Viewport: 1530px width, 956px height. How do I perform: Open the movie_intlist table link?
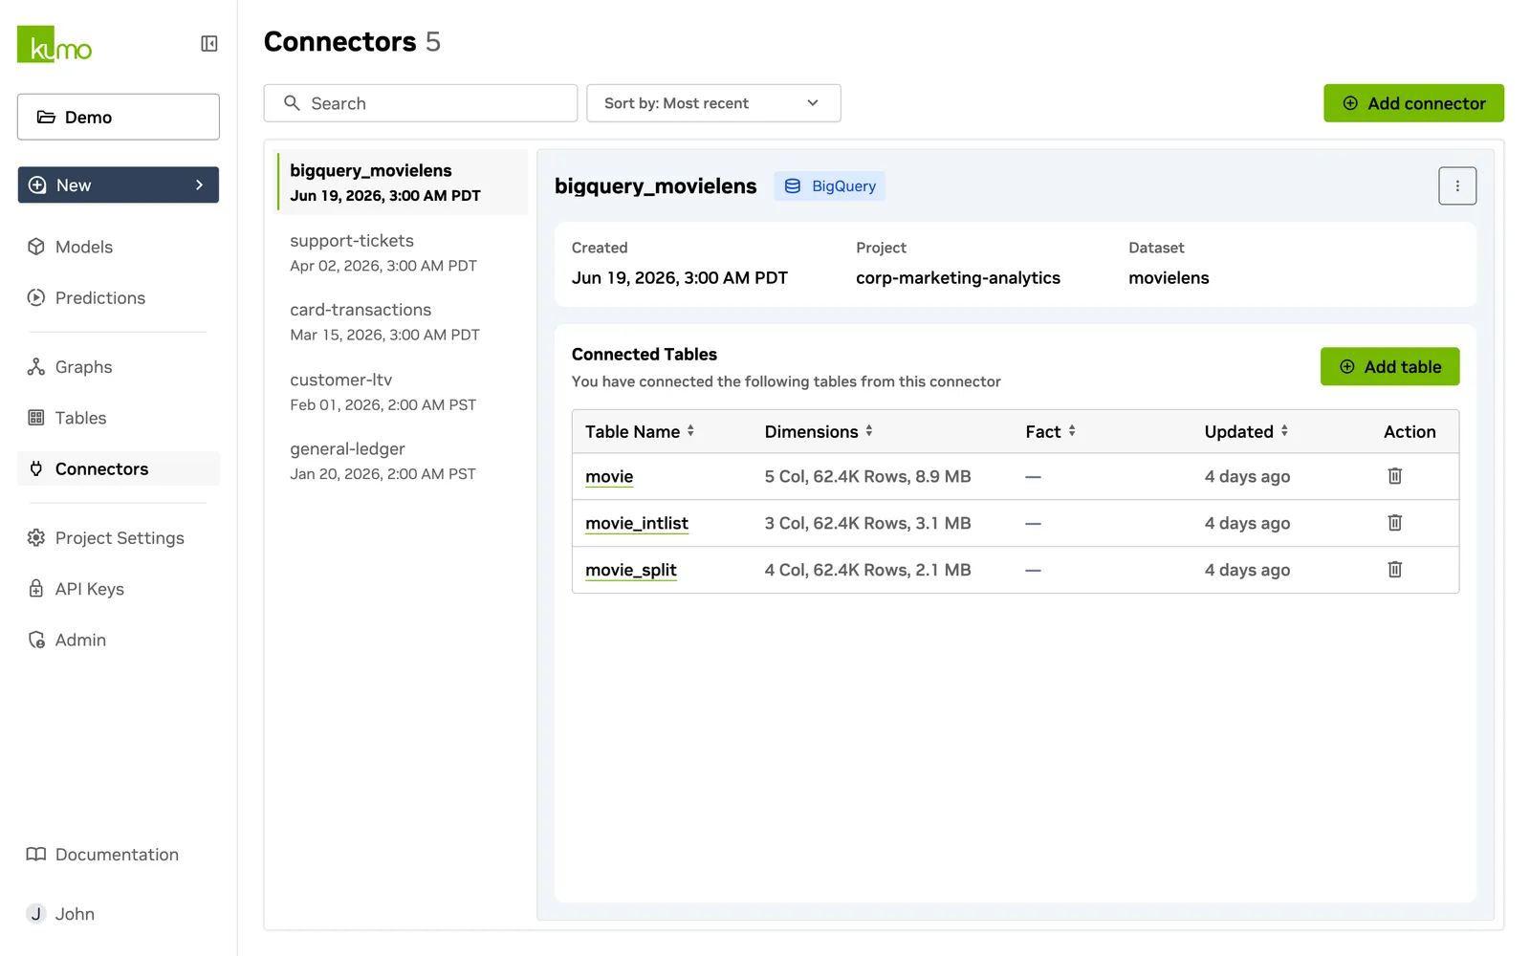click(x=637, y=523)
